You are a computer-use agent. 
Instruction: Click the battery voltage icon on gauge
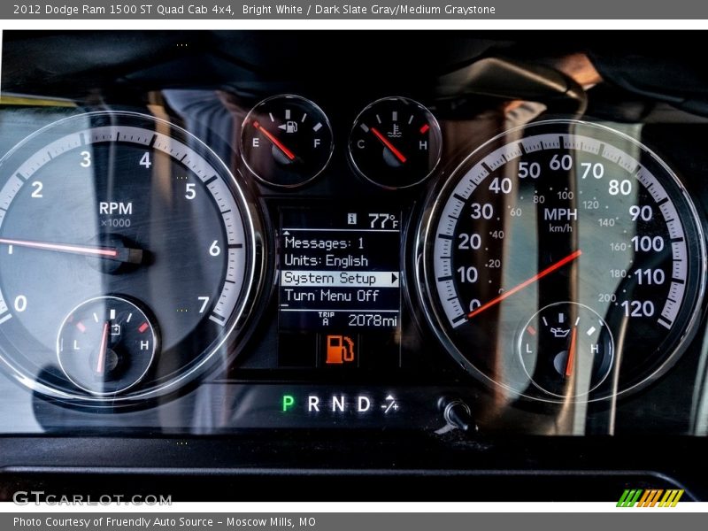pyautogui.click(x=116, y=329)
